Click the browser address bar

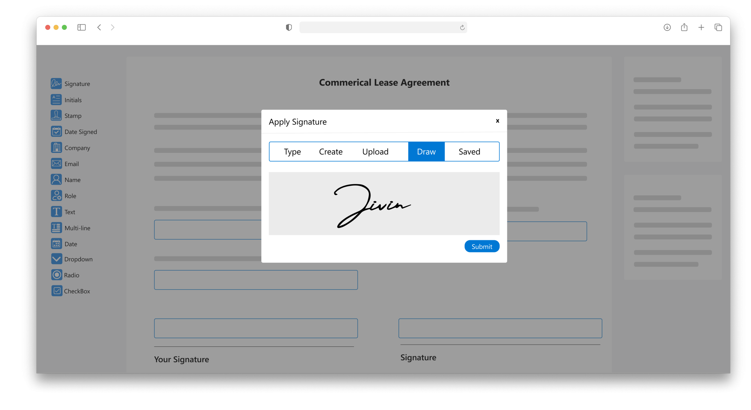tap(378, 28)
